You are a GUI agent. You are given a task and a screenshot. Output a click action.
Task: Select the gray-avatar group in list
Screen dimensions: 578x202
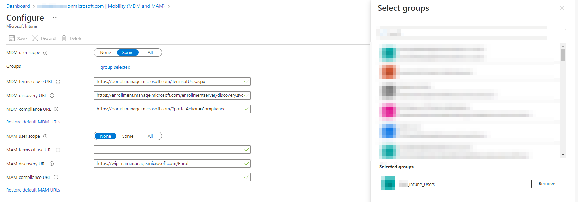pos(469,91)
